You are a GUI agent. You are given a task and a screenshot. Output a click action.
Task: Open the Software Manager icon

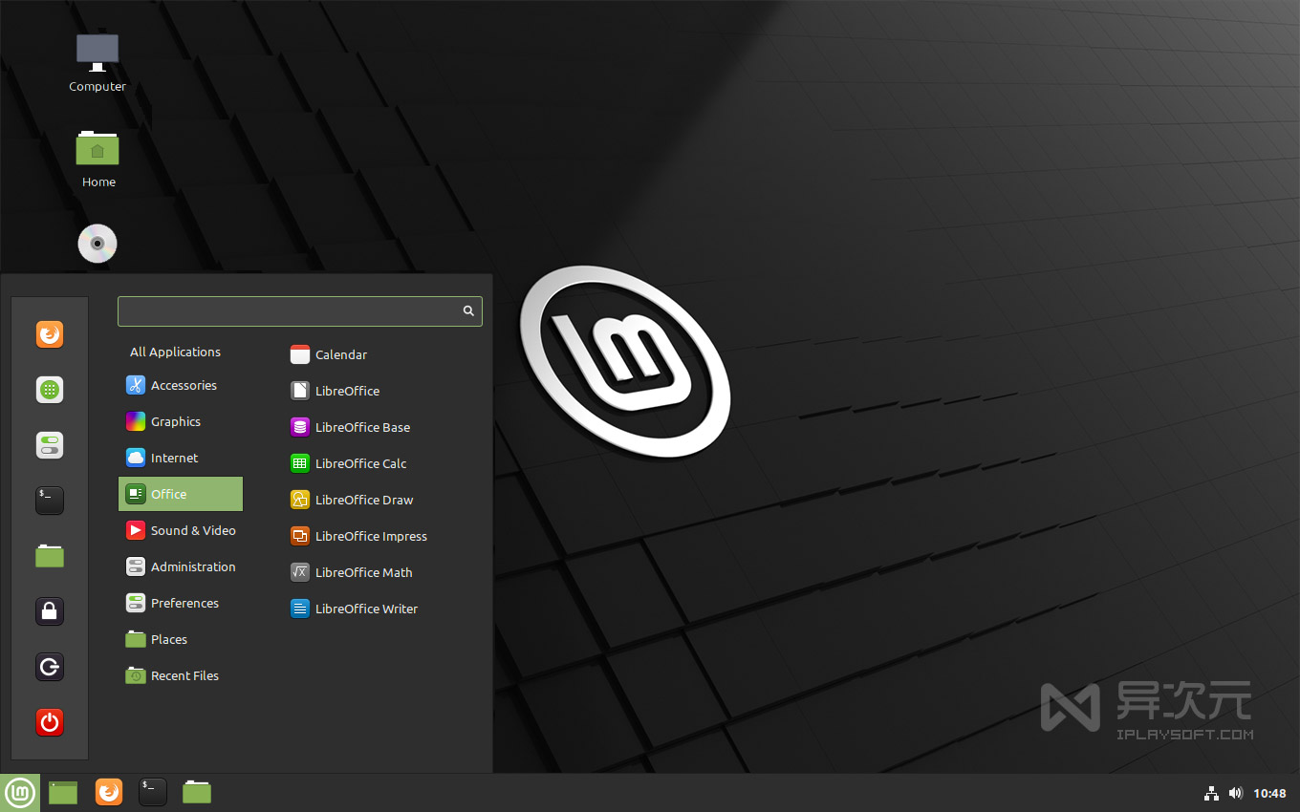point(49,390)
